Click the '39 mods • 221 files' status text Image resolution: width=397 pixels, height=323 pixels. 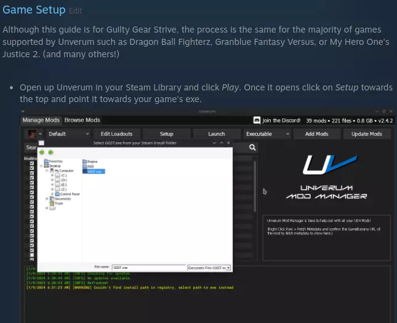(349, 121)
